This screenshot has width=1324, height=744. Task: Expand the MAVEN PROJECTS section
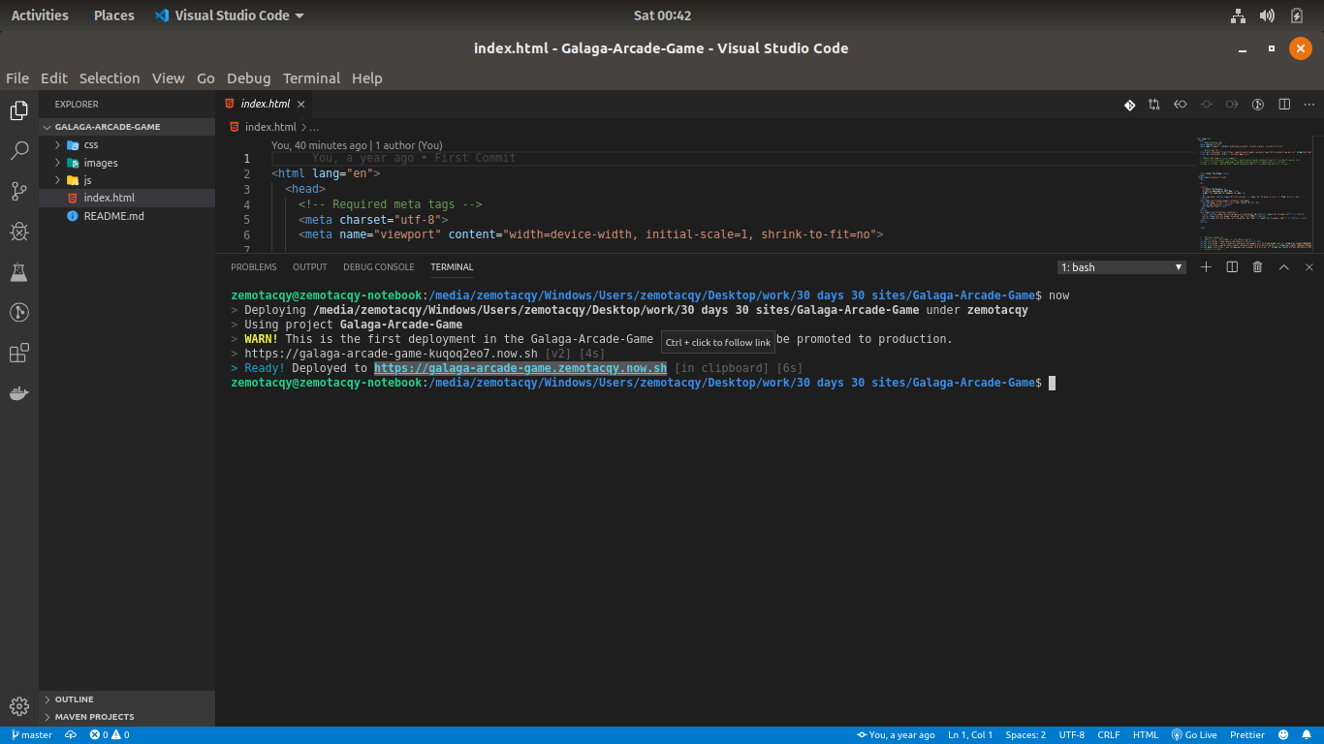click(127, 717)
